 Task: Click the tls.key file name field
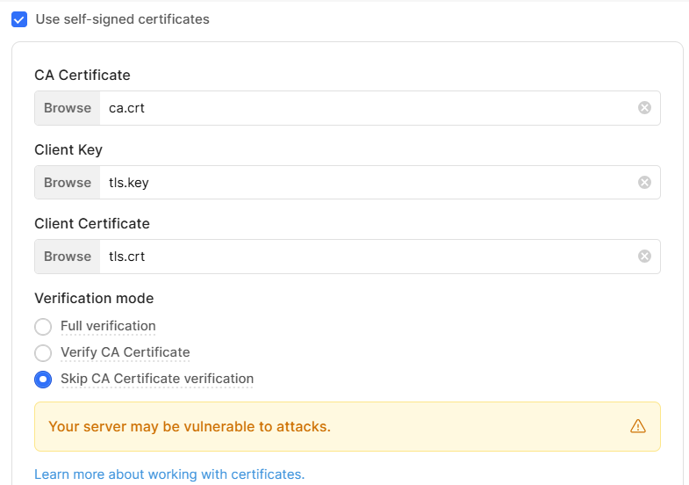click(369, 183)
